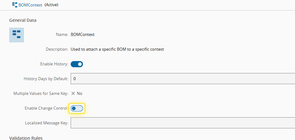Click the Description label

[57, 49]
